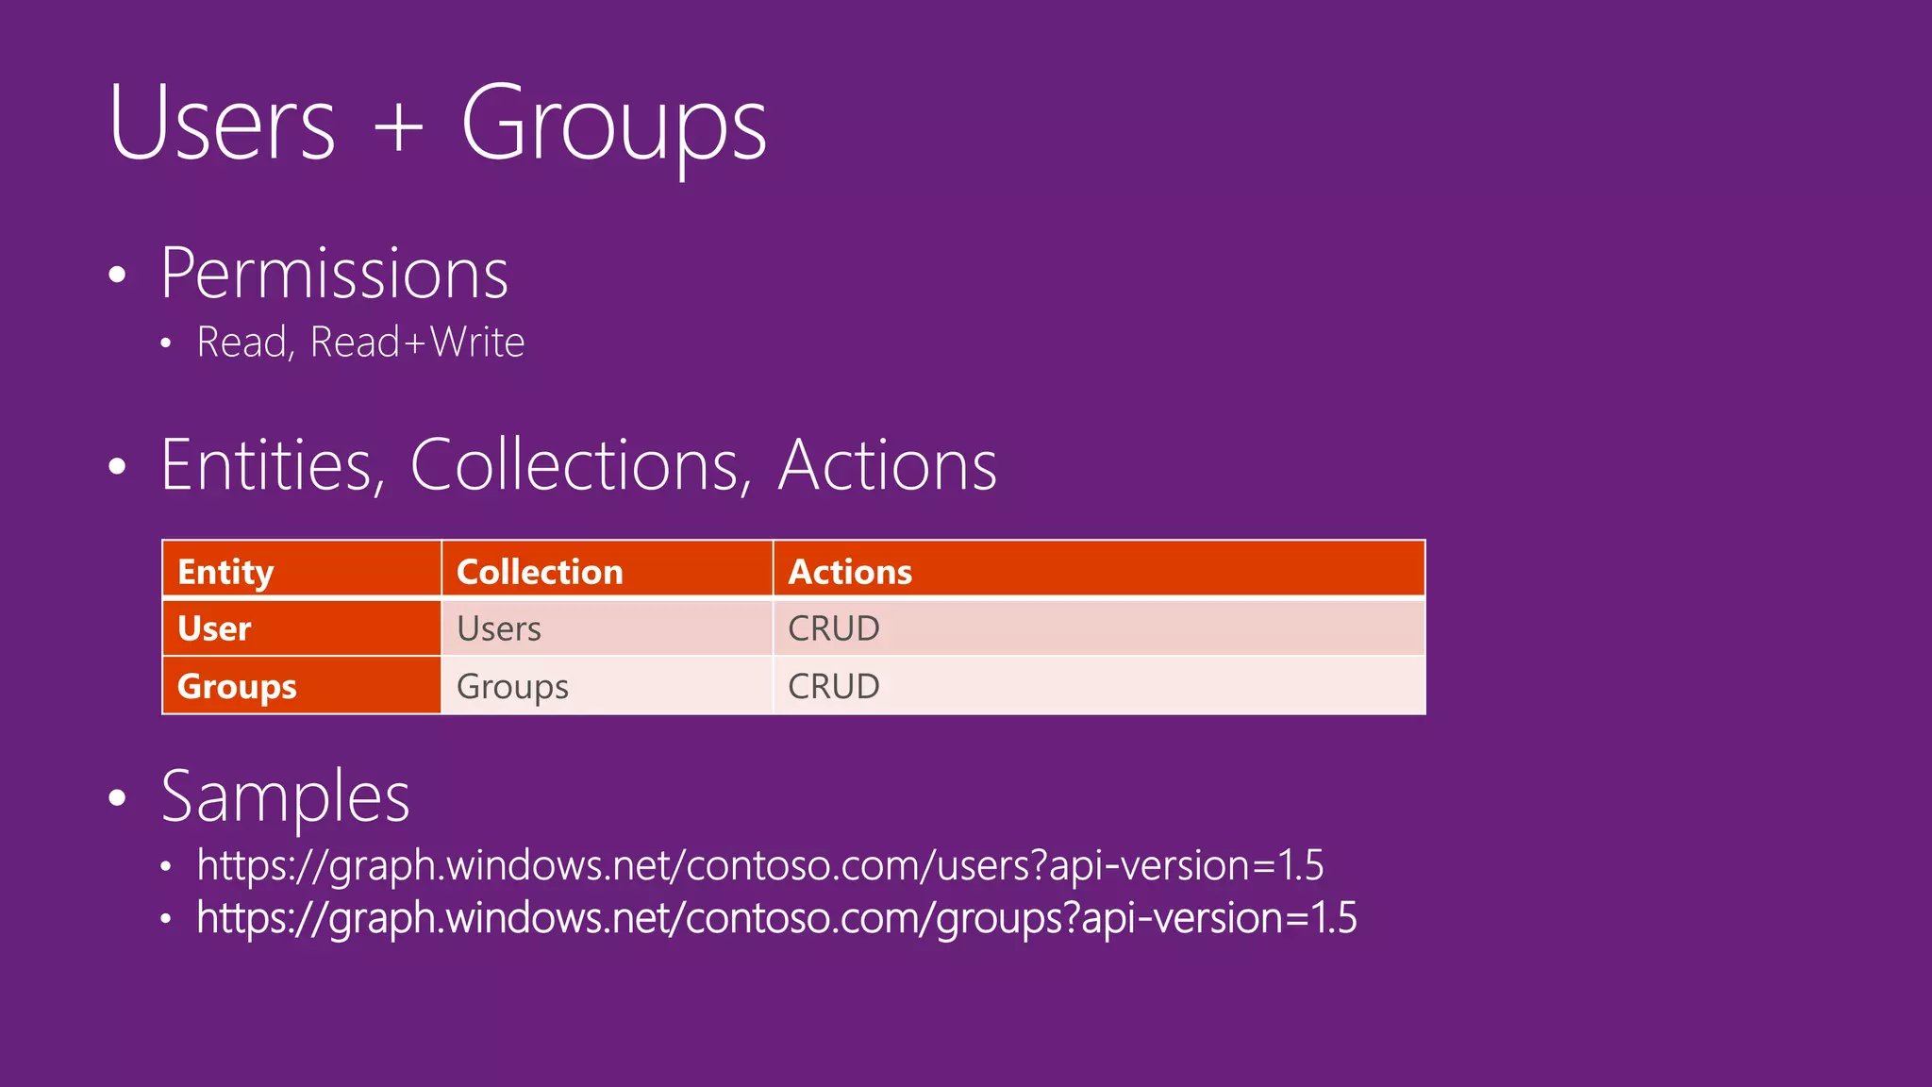The width and height of the screenshot is (1932, 1087).
Task: Click the 'Read, Read+Write' sub-bullet
Action: [x=360, y=342]
